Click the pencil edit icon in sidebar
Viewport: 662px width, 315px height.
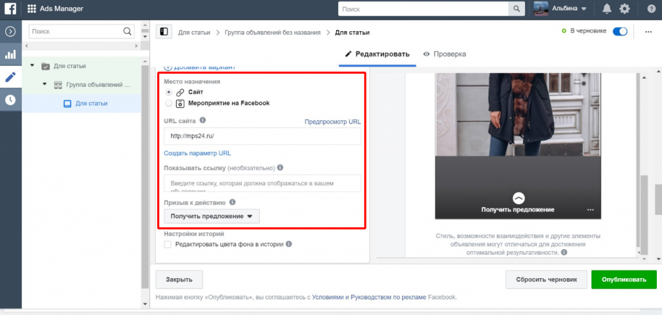tap(10, 77)
